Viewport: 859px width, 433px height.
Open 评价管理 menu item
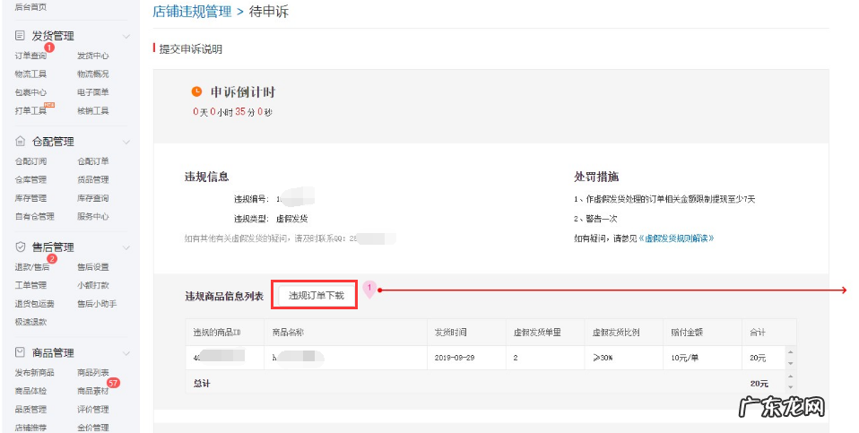point(93,410)
